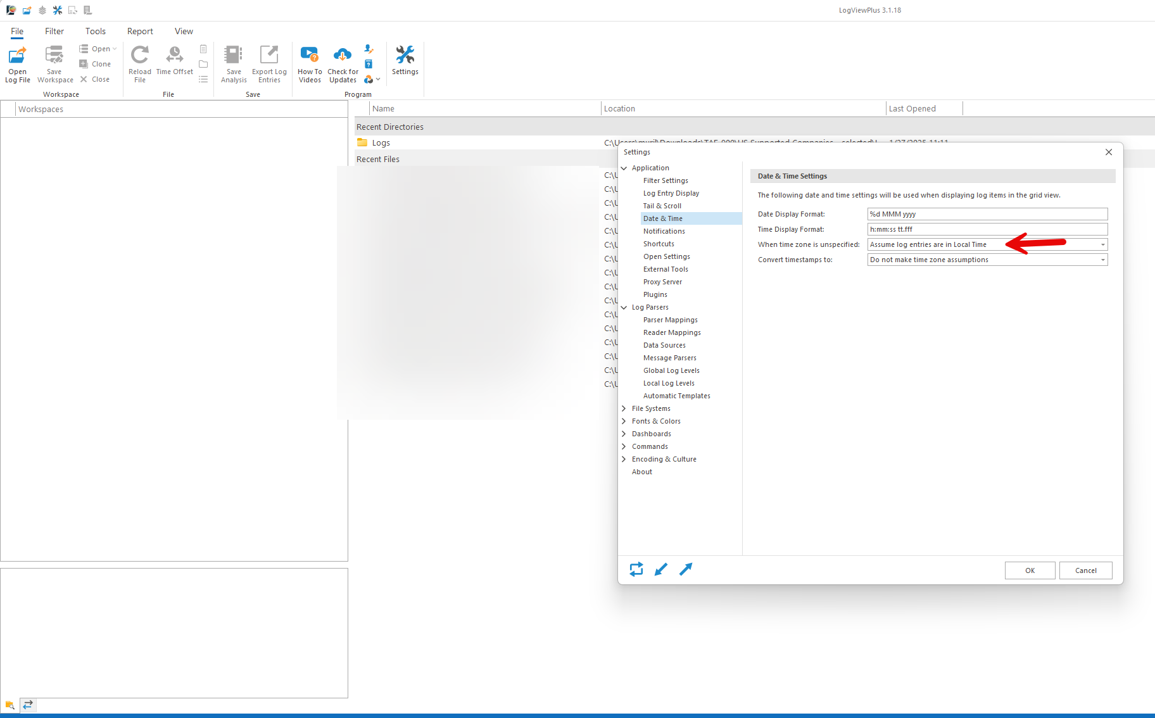This screenshot has width=1155, height=718.
Task: Click the orange folder search icon in status bar
Action: [x=9, y=705]
